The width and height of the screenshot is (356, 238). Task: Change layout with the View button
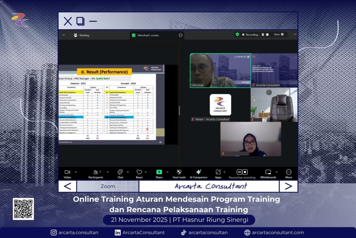pos(278,34)
